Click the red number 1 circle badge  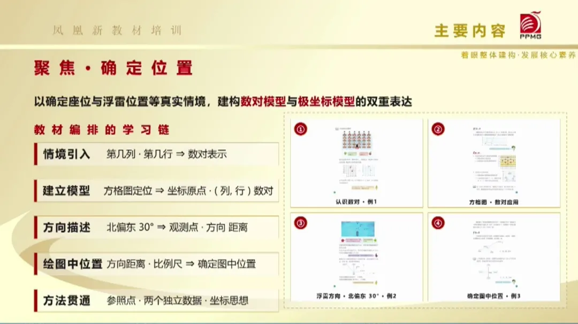(300, 129)
